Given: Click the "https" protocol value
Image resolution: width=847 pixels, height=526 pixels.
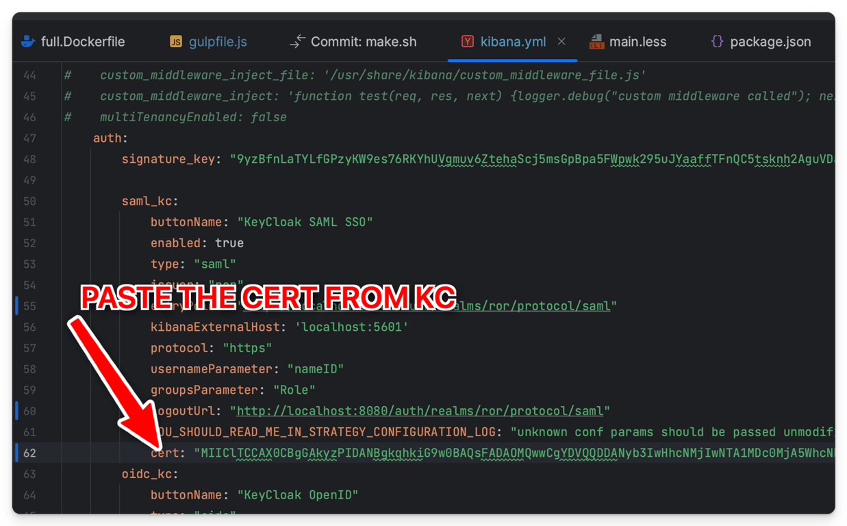Looking at the screenshot, I should [247, 348].
